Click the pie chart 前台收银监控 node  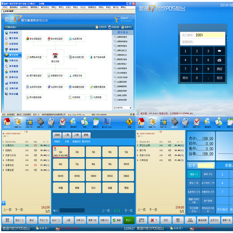point(34,39)
